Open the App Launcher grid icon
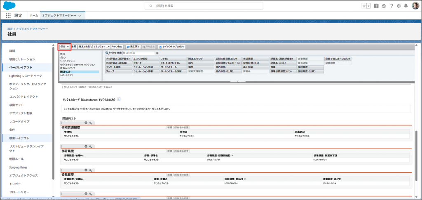Screen dimensions: 422x200 click(8, 15)
